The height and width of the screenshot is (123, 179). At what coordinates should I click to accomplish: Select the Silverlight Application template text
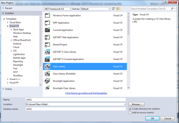pos(64,81)
